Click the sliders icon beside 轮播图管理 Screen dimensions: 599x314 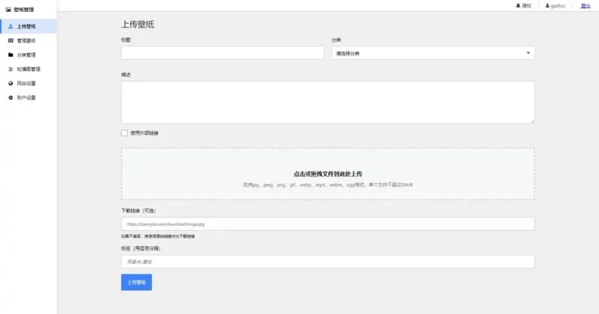10,69
